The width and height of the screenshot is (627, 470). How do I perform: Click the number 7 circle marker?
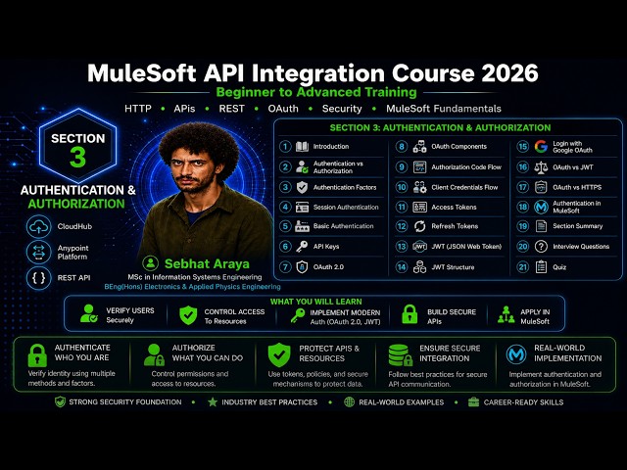click(x=285, y=267)
